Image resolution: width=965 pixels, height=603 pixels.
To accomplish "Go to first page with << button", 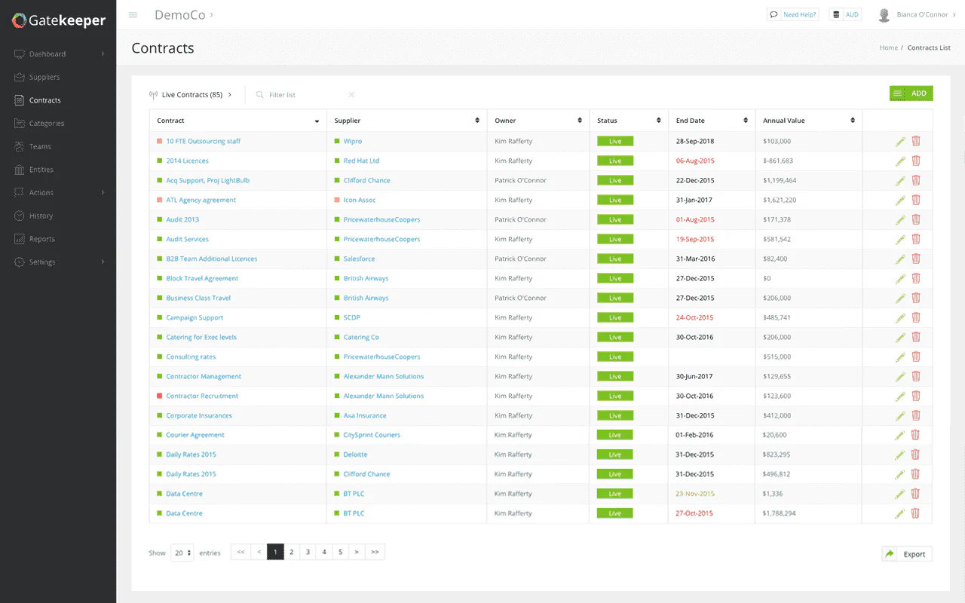I will 240,552.
